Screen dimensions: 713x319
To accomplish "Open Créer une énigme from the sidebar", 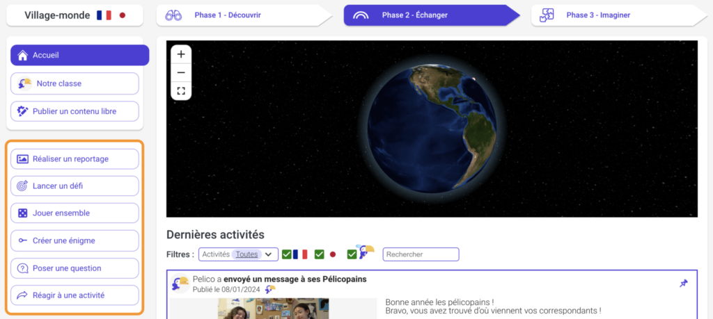I will [x=75, y=240].
